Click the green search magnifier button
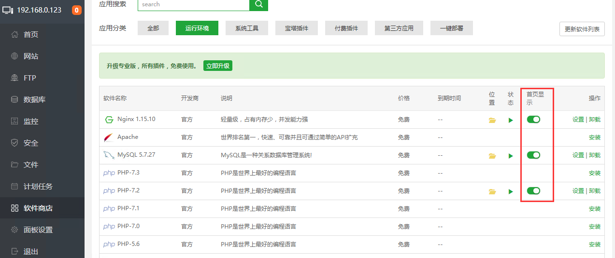 pyautogui.click(x=258, y=4)
